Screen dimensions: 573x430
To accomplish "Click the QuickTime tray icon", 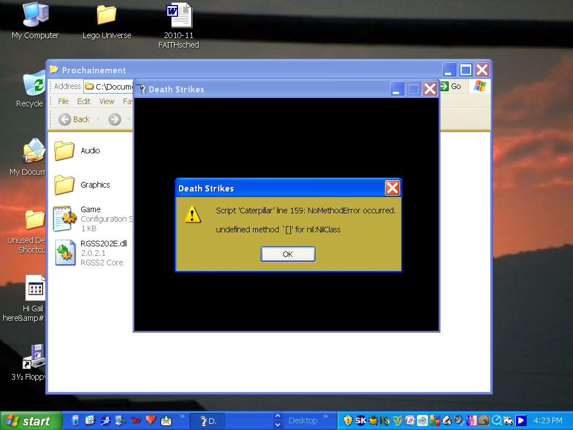I will click(x=496, y=421).
